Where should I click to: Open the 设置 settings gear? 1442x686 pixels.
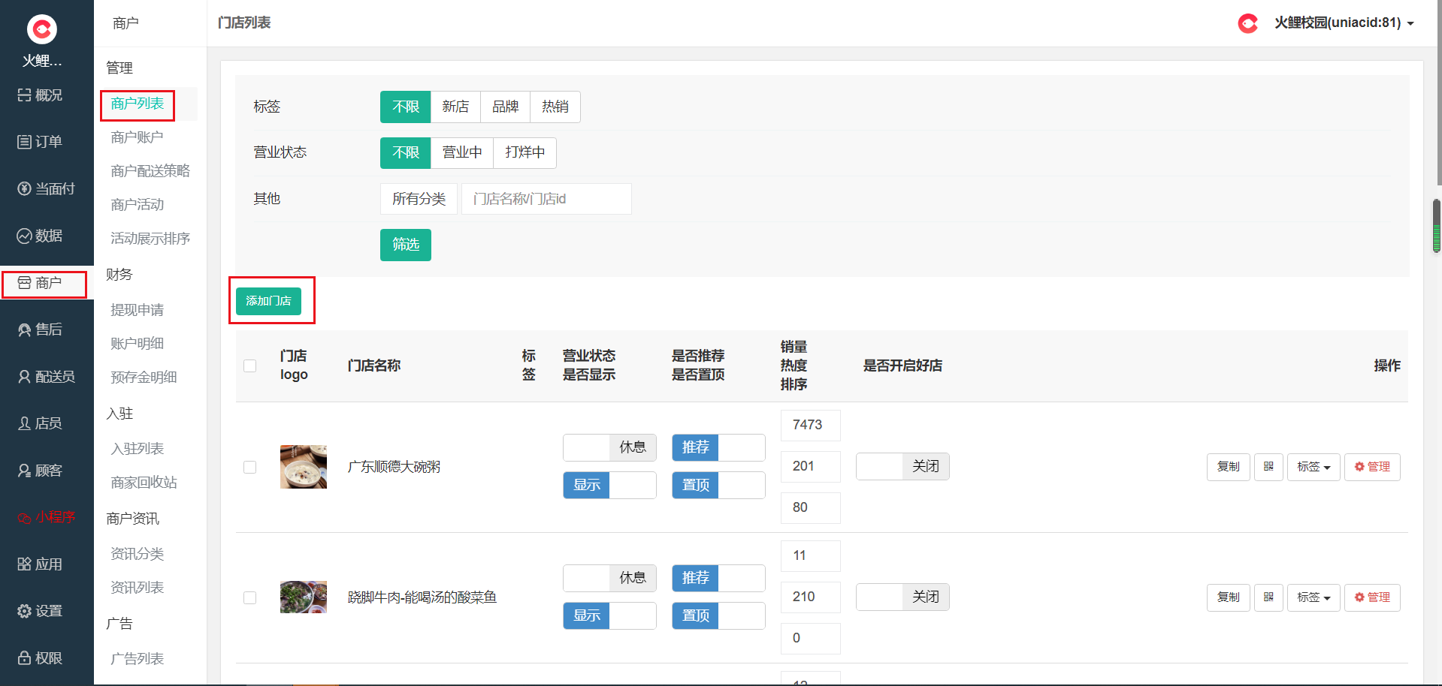[40, 611]
